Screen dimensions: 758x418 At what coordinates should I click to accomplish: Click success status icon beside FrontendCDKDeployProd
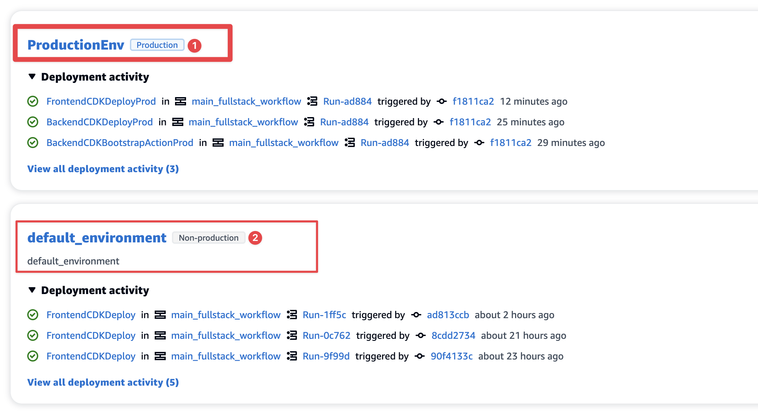coord(33,102)
